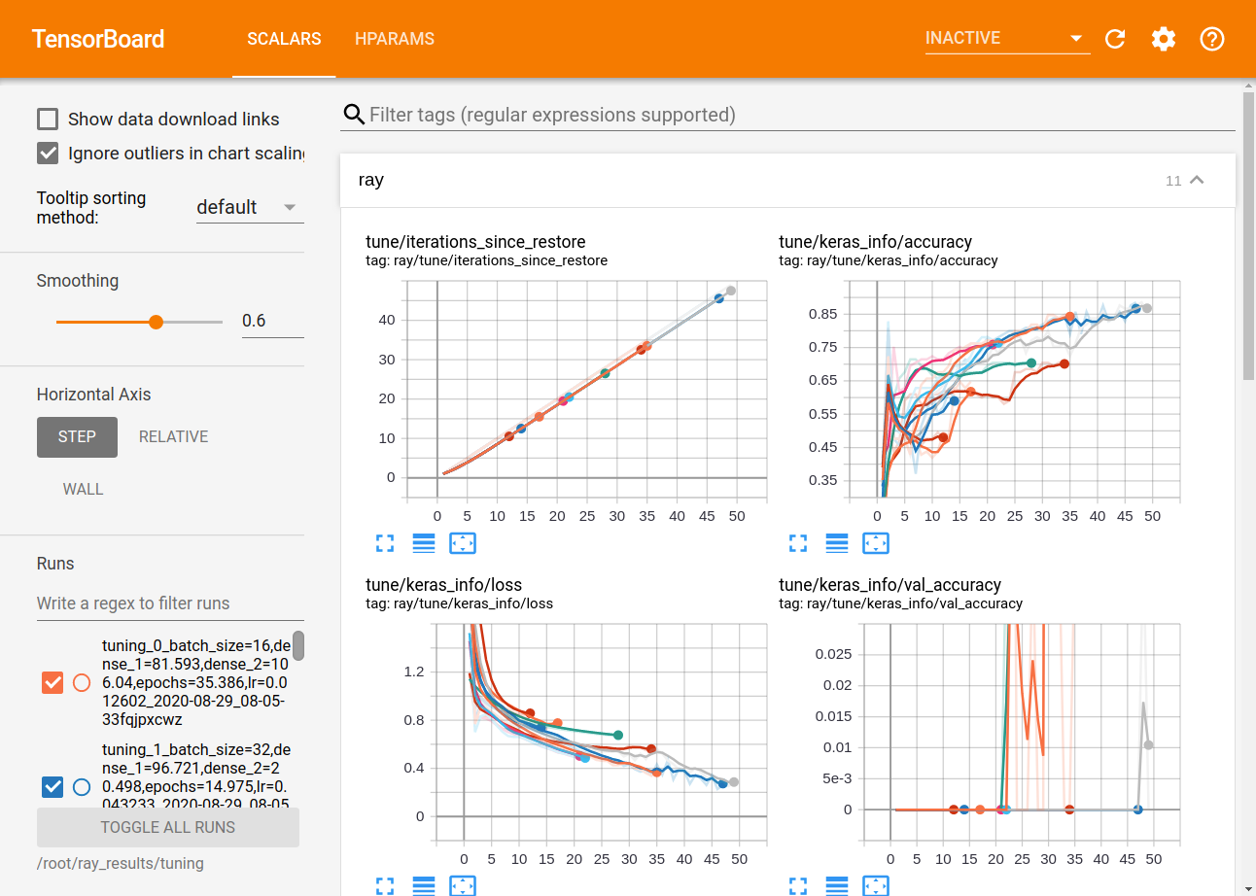Open the TensorBoard settings gear

click(x=1164, y=39)
